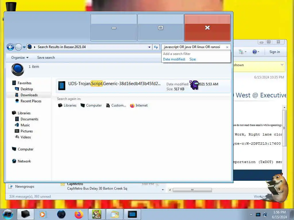Click the Music library icon
The height and width of the screenshot is (220, 294).
click(17, 125)
